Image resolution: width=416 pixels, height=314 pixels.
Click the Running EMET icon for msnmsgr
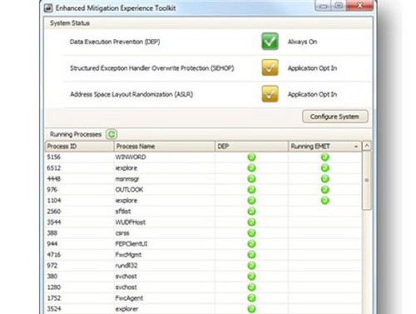(325, 179)
